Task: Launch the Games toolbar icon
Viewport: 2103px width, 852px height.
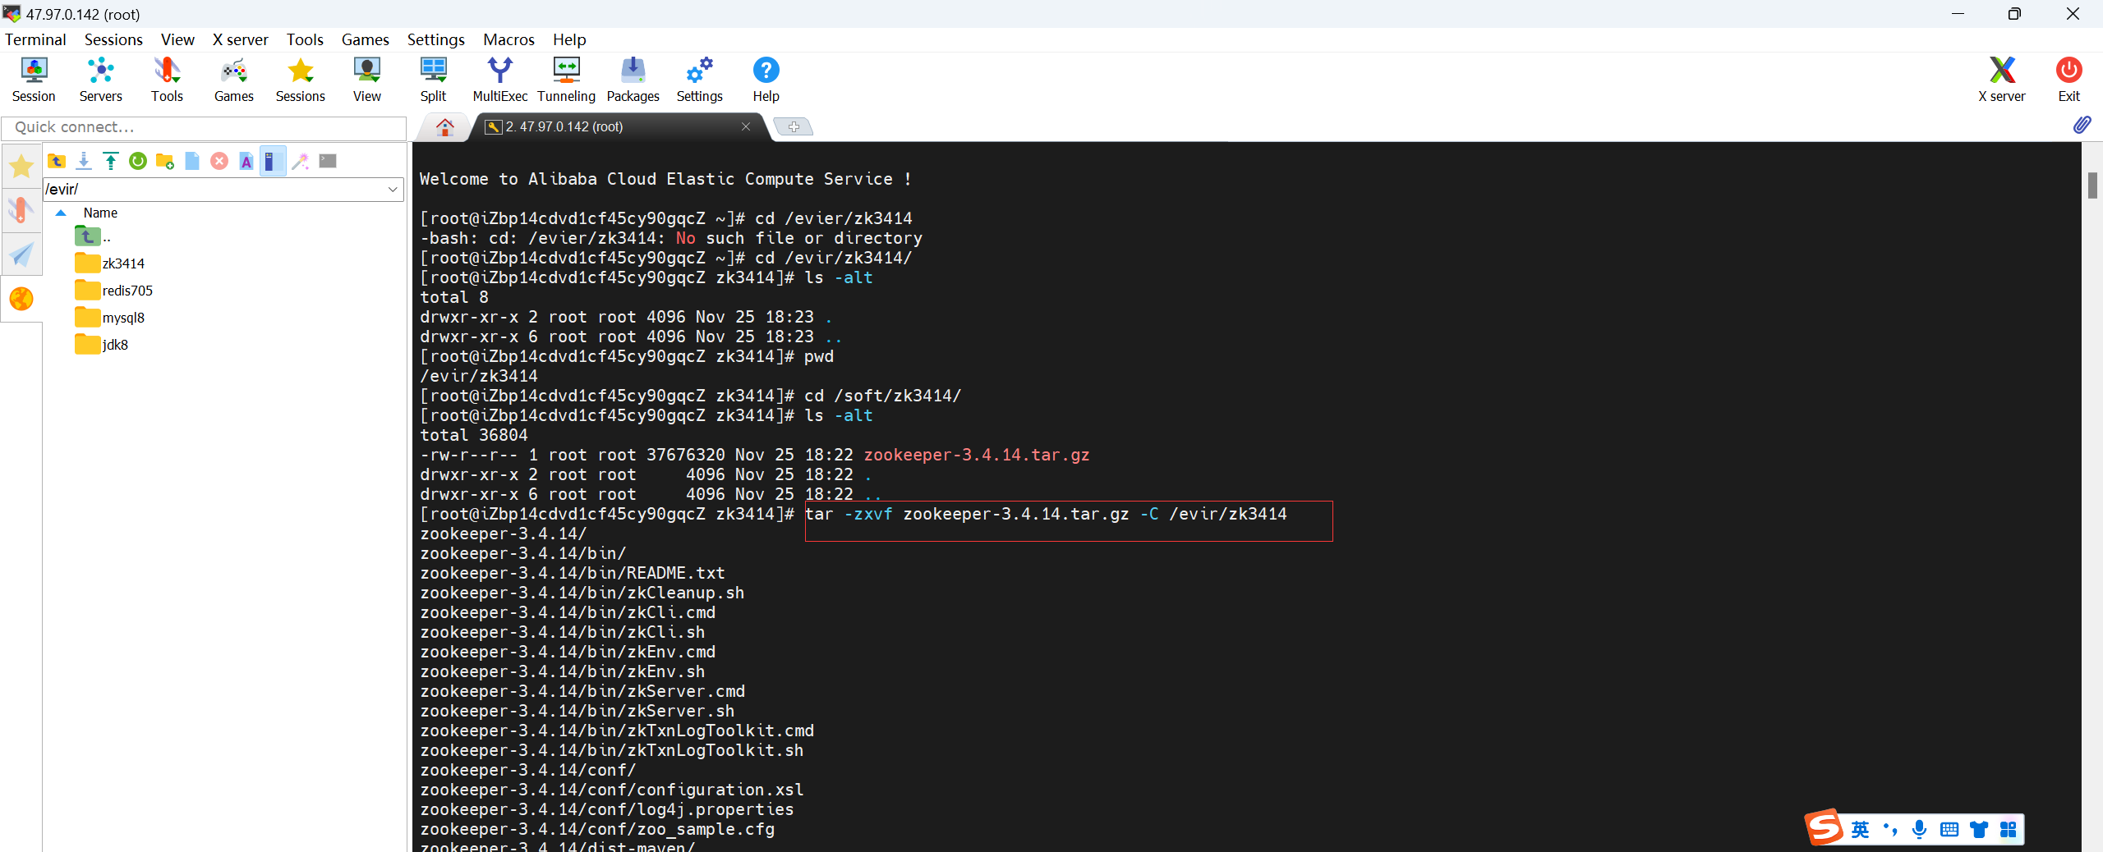Action: pos(234,80)
